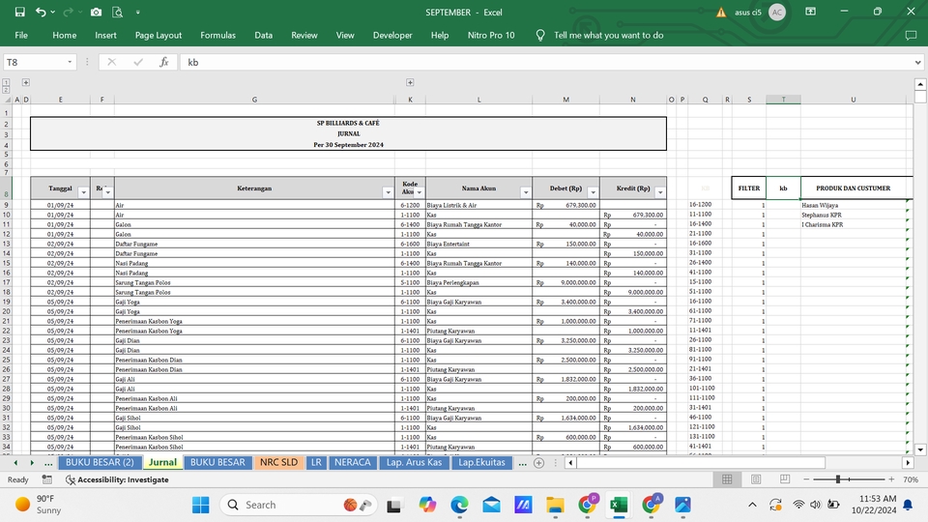Image resolution: width=928 pixels, height=522 pixels.
Task: Click Accessibility: Investigate in status bar
Action: pyautogui.click(x=117, y=479)
